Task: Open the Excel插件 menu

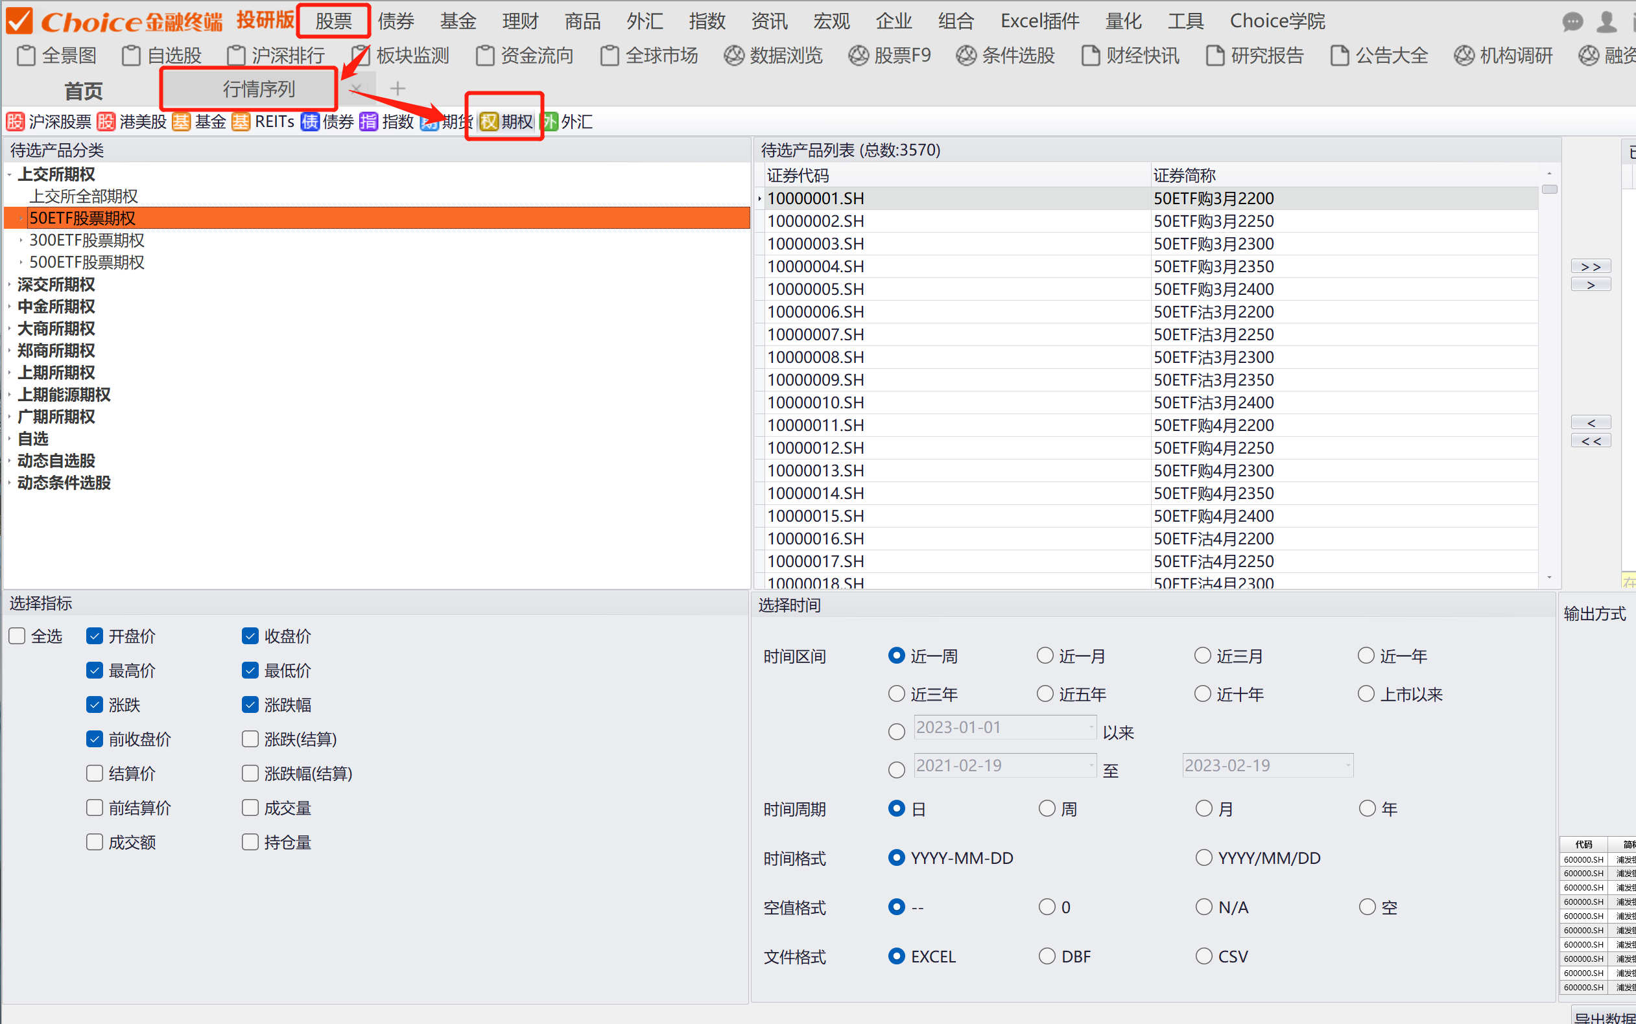Action: (x=1040, y=21)
